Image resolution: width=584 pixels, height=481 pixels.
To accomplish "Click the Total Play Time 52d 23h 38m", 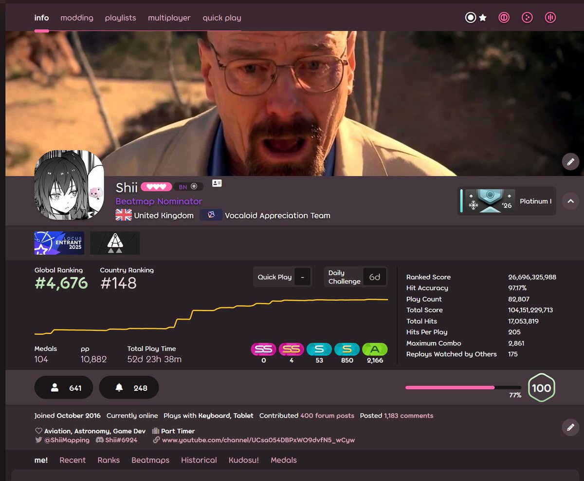I will click(x=154, y=360).
